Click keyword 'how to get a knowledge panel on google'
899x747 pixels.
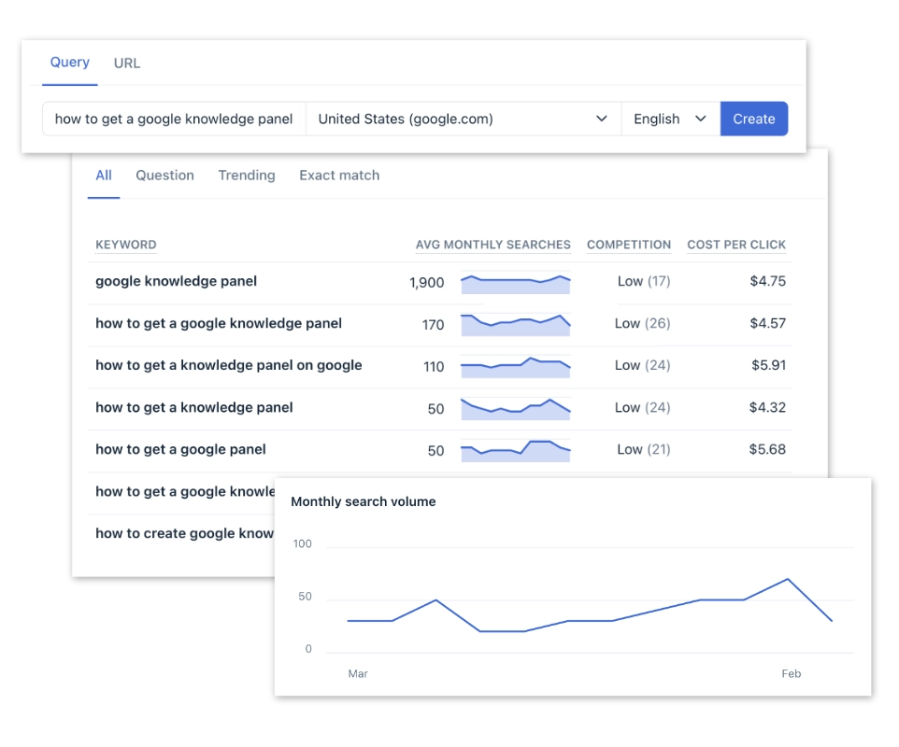point(229,365)
